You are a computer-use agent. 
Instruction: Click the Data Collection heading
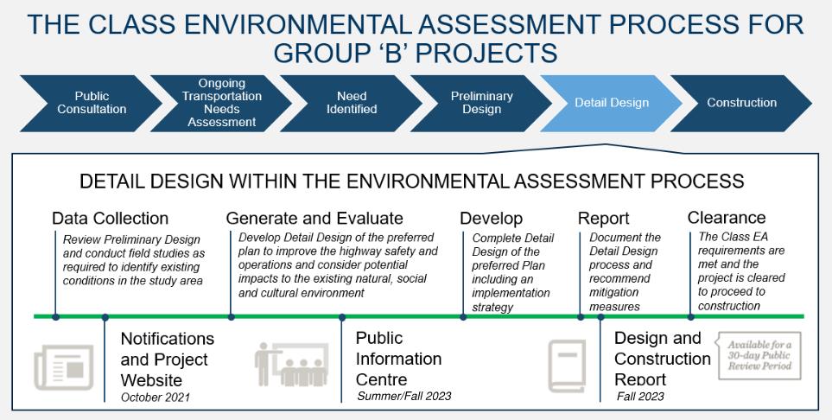click(x=110, y=219)
